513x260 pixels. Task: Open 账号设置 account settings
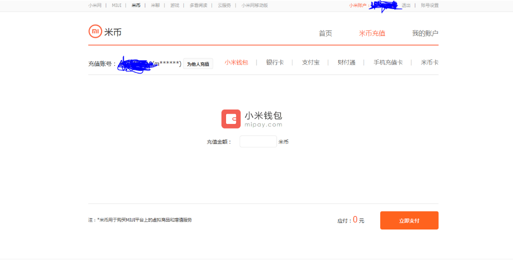click(429, 5)
